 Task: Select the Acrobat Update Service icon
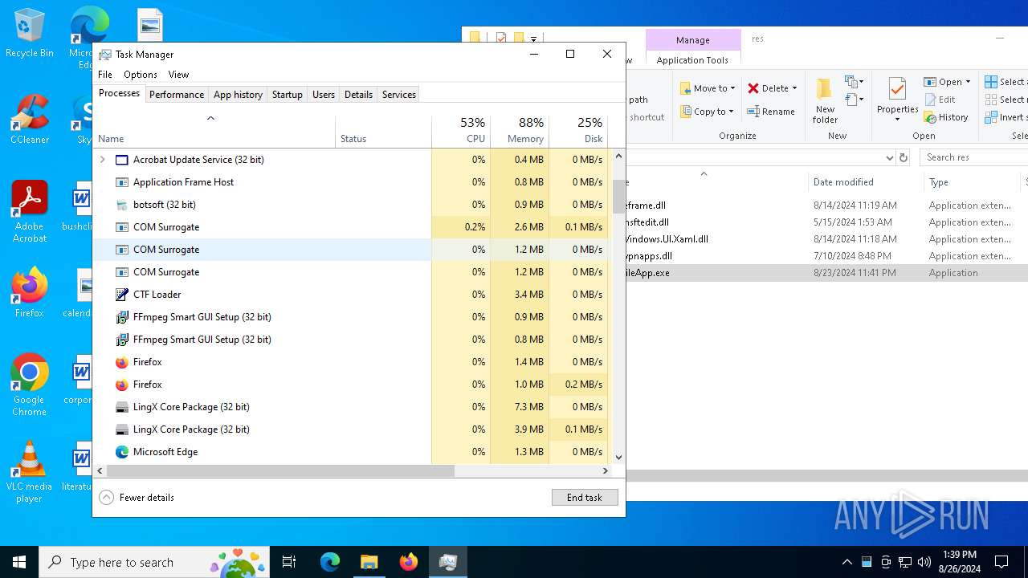pos(122,160)
